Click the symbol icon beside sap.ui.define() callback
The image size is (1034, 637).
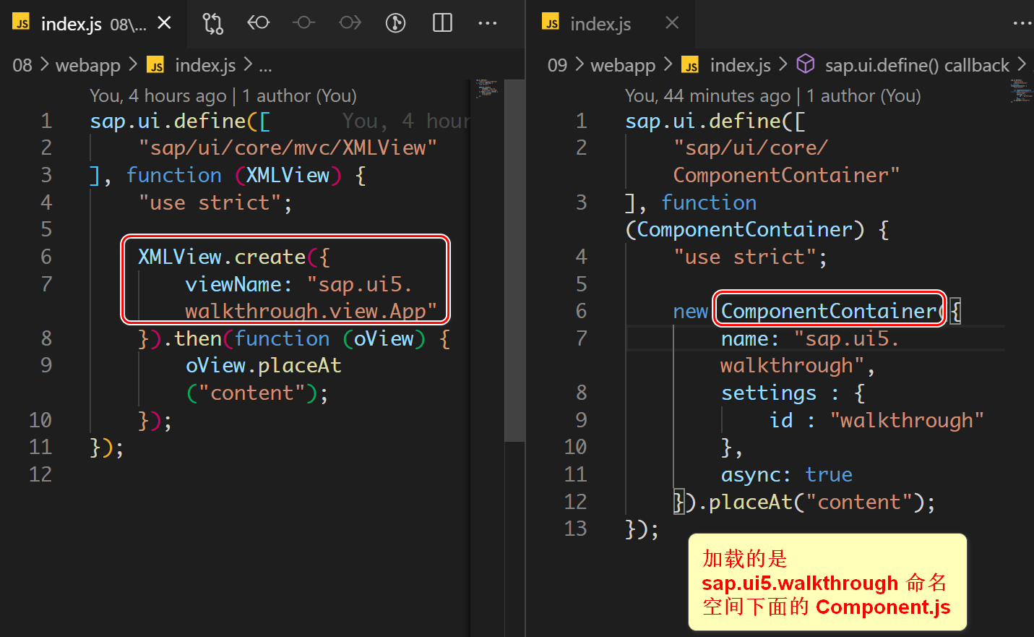pos(805,64)
